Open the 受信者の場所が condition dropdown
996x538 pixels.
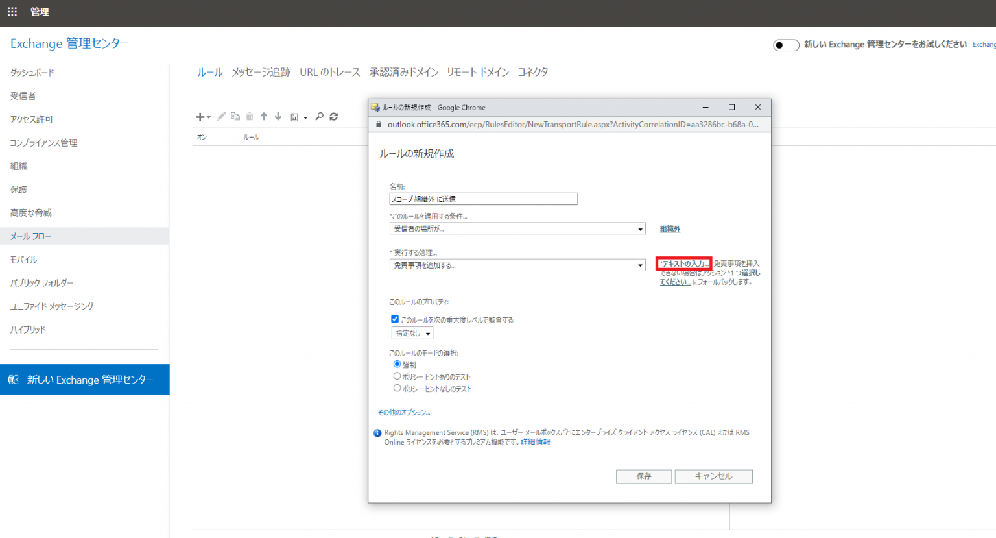tap(517, 229)
